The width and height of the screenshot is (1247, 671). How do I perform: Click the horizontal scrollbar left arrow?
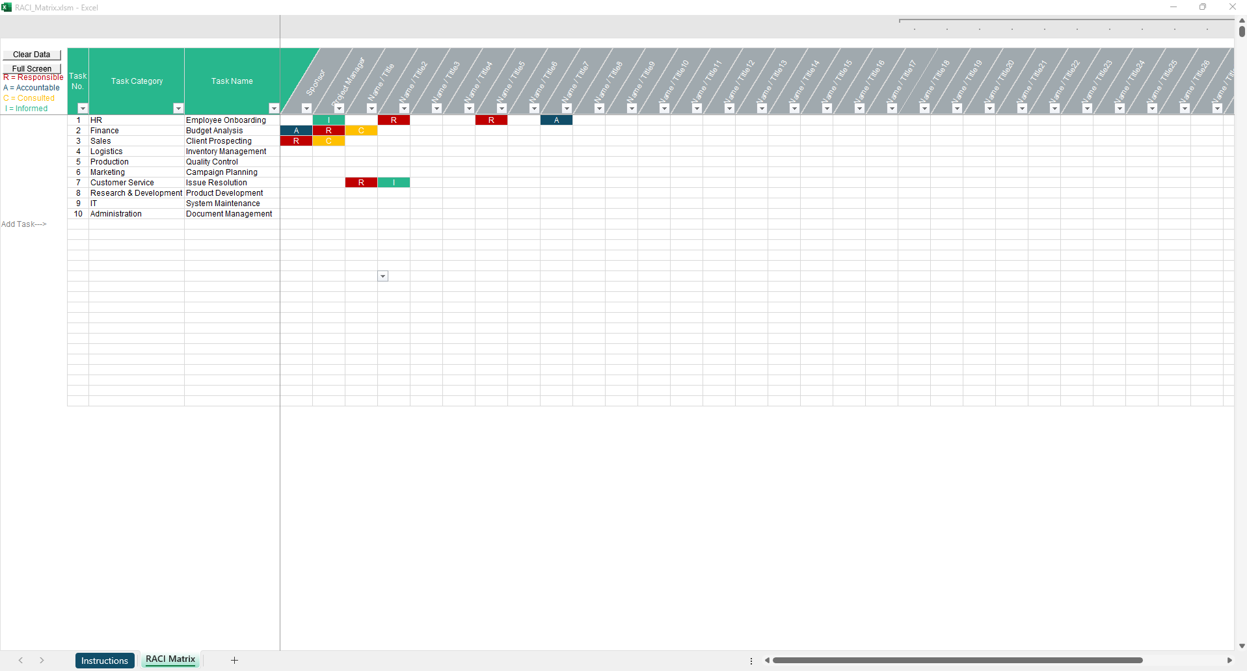(x=768, y=661)
